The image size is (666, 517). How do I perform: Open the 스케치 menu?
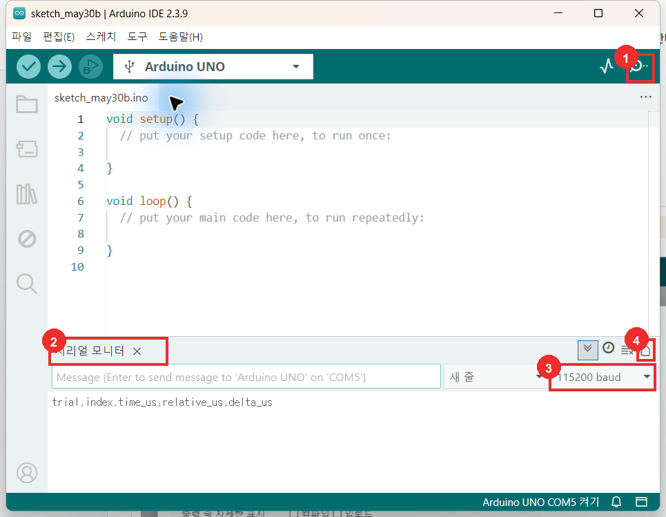[101, 37]
